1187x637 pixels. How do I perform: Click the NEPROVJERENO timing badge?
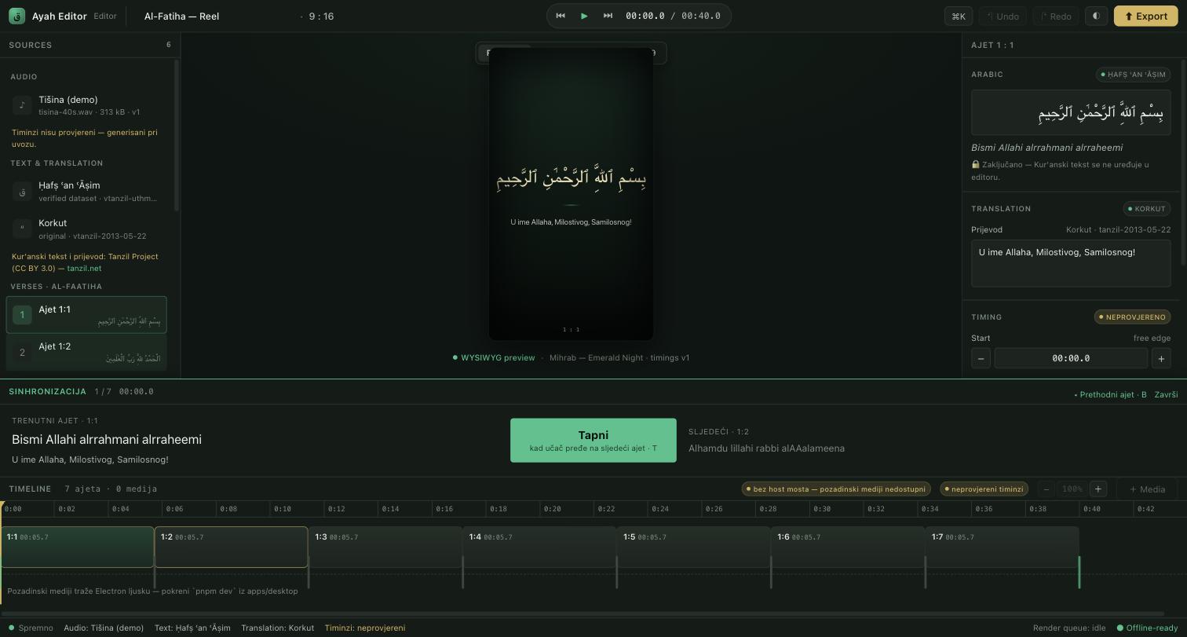pyautogui.click(x=1132, y=317)
